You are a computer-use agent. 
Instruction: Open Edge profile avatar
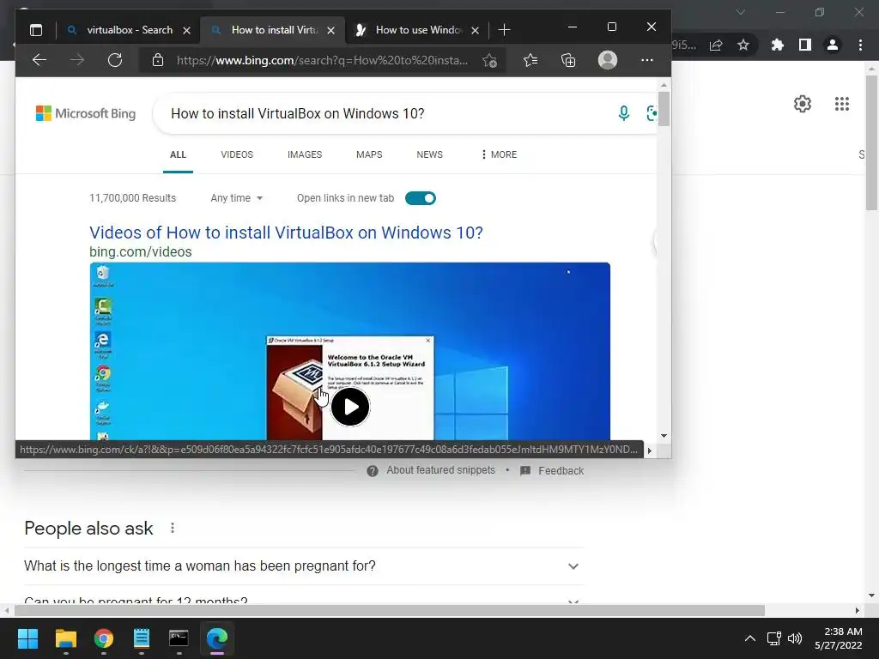pos(608,60)
